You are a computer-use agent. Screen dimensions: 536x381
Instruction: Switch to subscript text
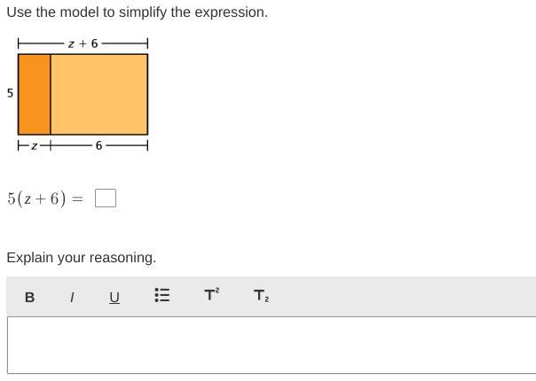[261, 296]
